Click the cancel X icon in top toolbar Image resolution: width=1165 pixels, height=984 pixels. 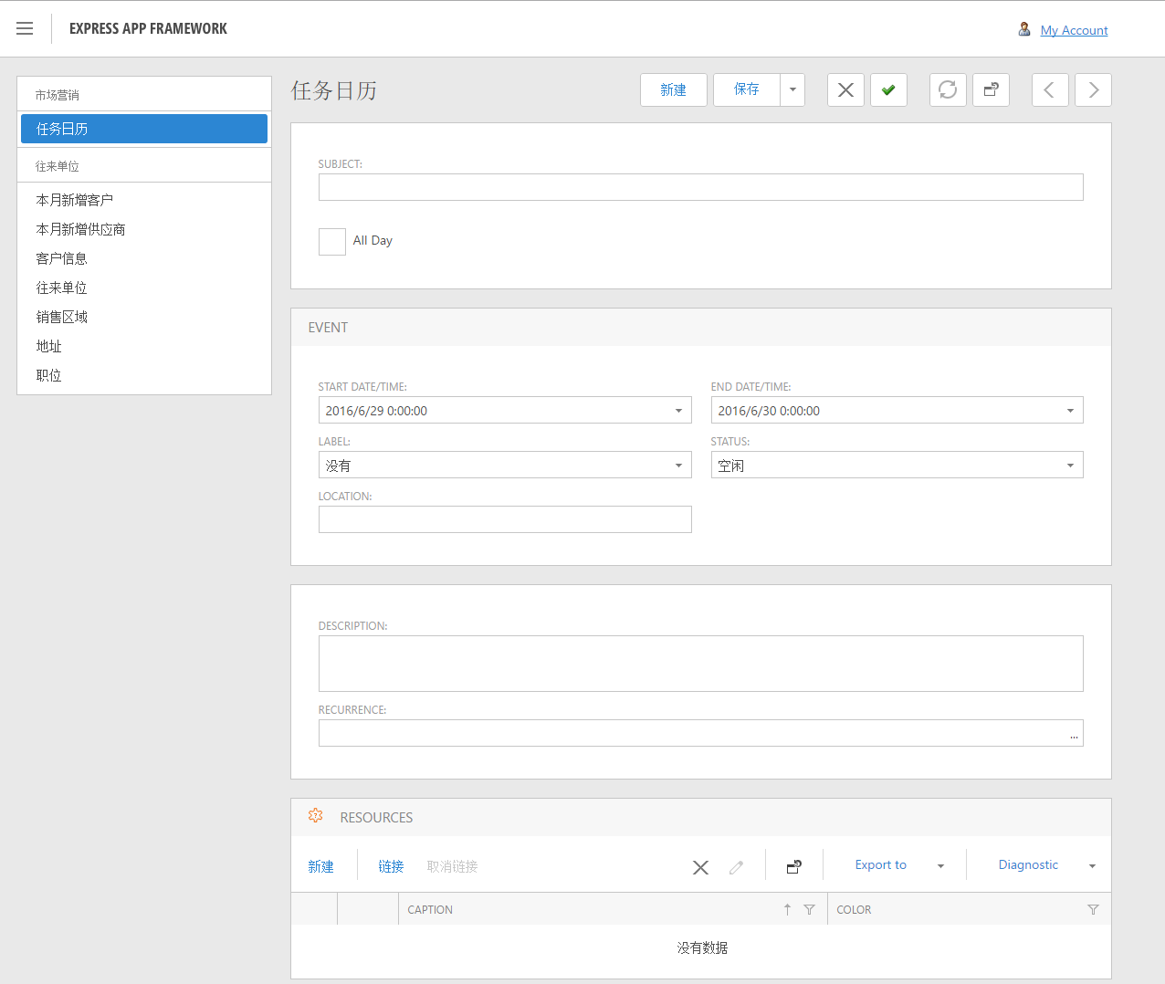click(845, 89)
